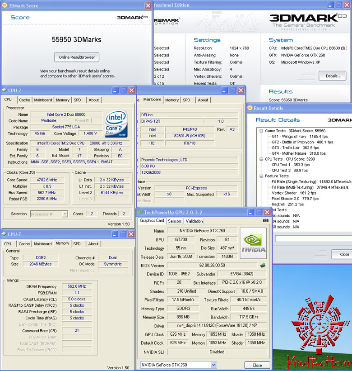Open Mainboard tab in top CPU-Z

coord(43,100)
